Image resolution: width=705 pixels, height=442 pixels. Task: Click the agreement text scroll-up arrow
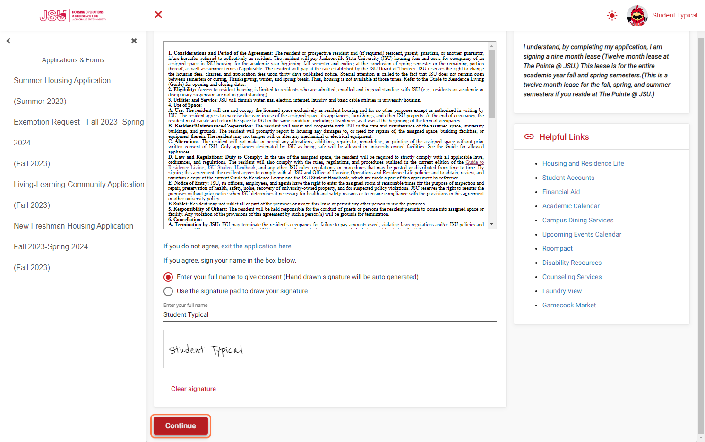point(492,46)
